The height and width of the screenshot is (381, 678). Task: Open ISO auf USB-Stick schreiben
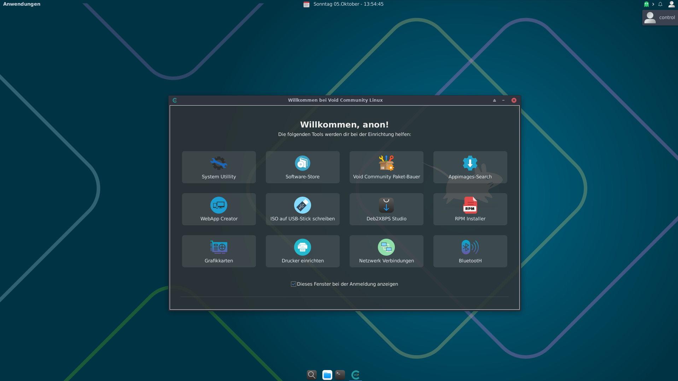[302, 209]
